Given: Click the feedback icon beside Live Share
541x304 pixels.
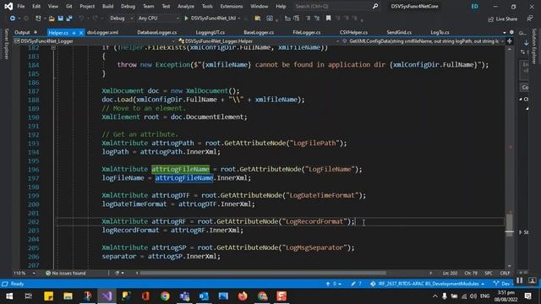Looking at the screenshot, I should (x=530, y=19).
